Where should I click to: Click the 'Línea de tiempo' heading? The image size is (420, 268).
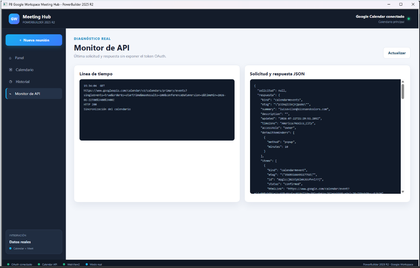coord(96,74)
